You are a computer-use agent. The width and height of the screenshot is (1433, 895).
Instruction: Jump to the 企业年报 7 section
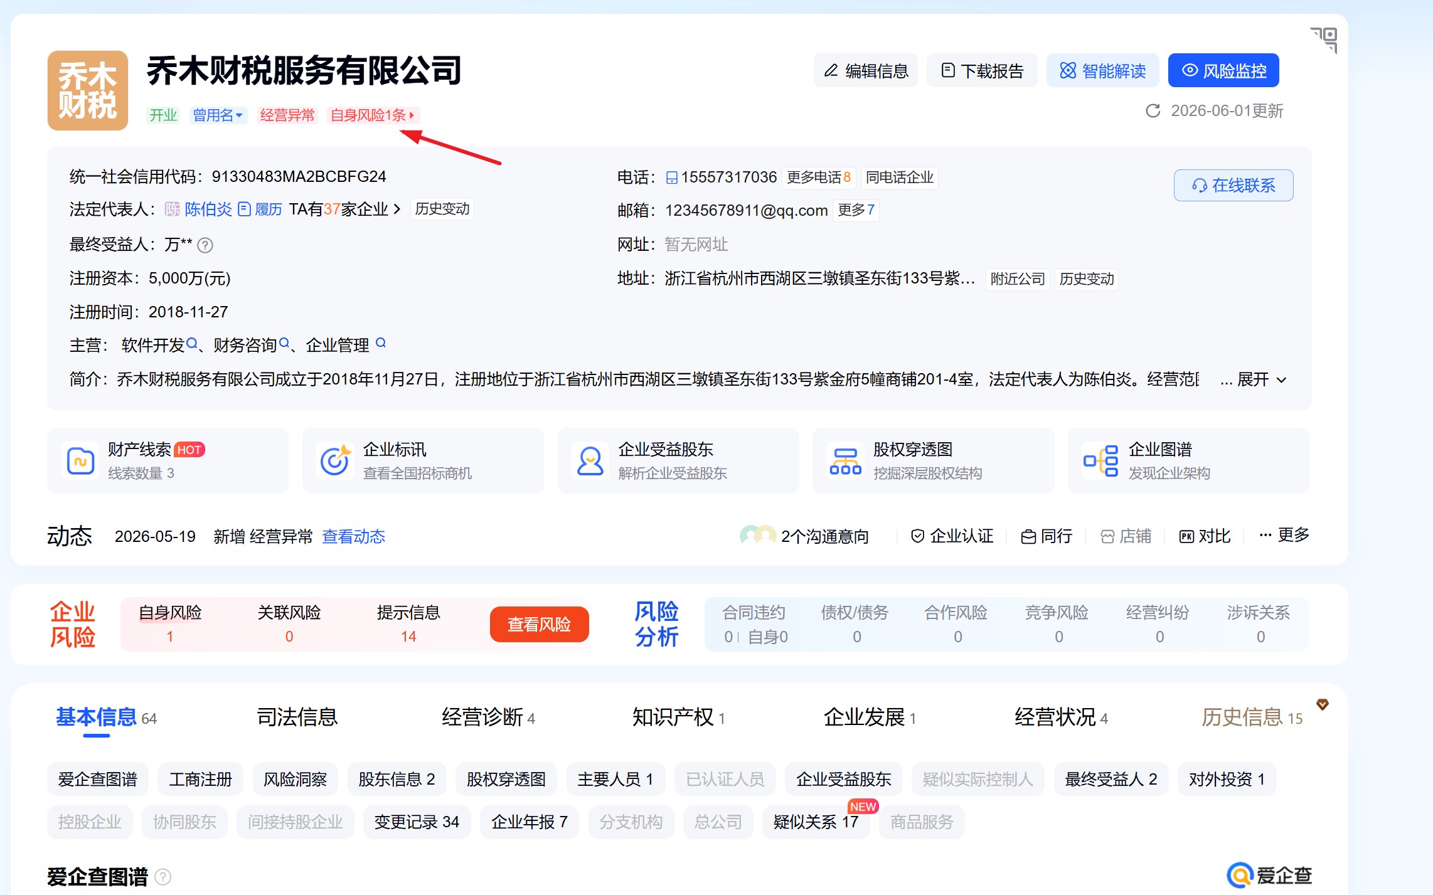click(530, 822)
